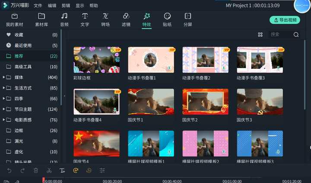Click the scissors split icon
The image size is (311, 183).
click(49, 170)
